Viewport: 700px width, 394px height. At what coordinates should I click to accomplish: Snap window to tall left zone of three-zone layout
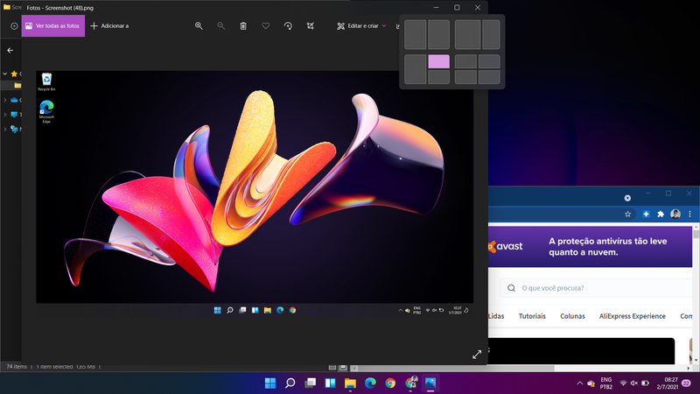415,69
